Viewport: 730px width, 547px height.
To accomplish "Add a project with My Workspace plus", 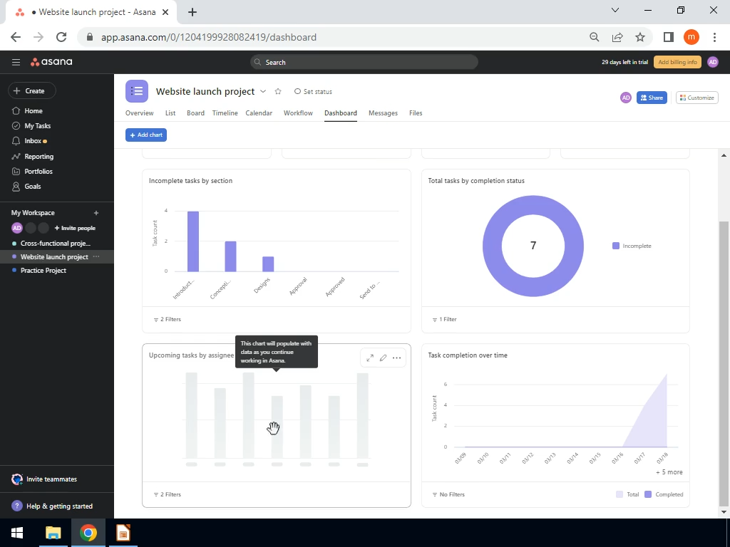I will [x=96, y=213].
